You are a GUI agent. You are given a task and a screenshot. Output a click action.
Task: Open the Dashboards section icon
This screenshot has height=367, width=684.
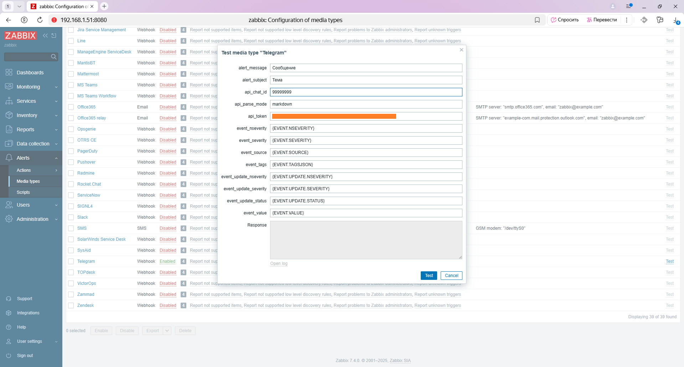click(9, 73)
